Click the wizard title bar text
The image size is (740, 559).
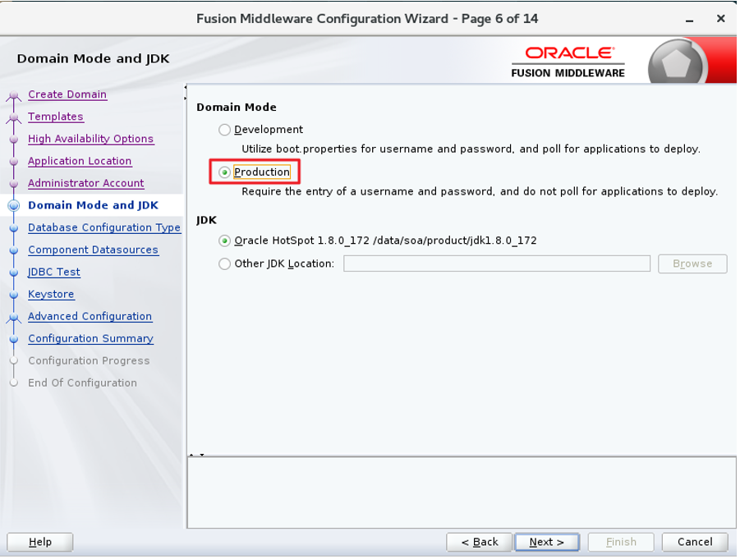(x=367, y=19)
